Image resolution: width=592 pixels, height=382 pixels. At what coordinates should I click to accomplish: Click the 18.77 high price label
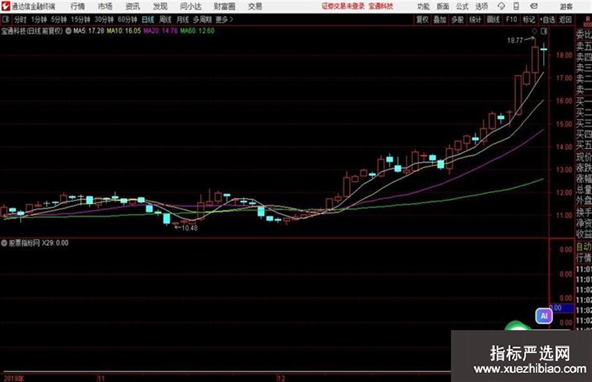[515, 40]
